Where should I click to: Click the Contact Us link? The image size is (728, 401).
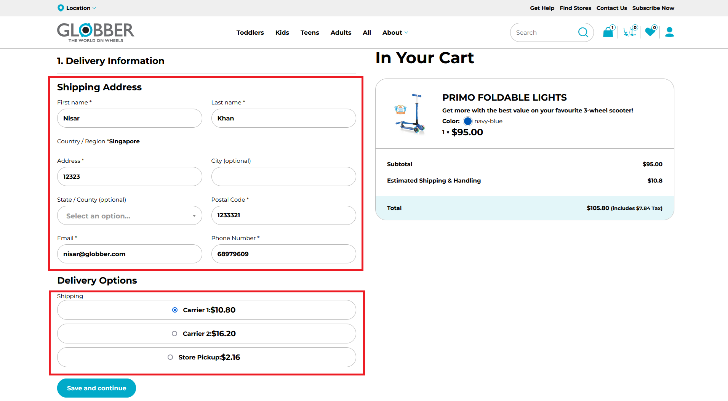(611, 8)
